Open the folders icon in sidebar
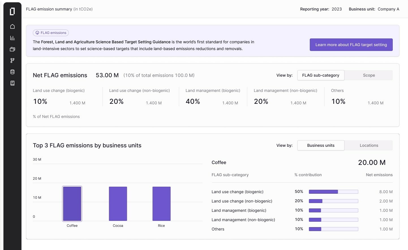This screenshot has height=250, width=408. click(12, 49)
